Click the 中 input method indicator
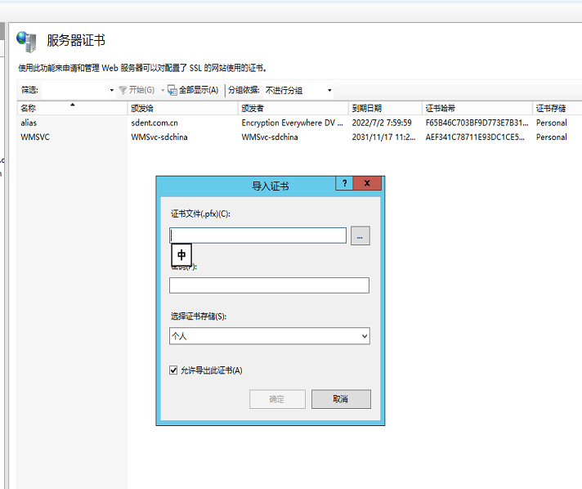 [x=181, y=255]
